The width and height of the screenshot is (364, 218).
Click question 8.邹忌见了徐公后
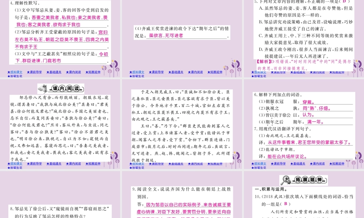pos(60,212)
